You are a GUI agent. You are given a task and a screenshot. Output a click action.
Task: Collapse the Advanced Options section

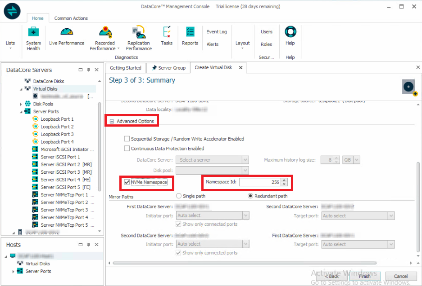(x=112, y=121)
